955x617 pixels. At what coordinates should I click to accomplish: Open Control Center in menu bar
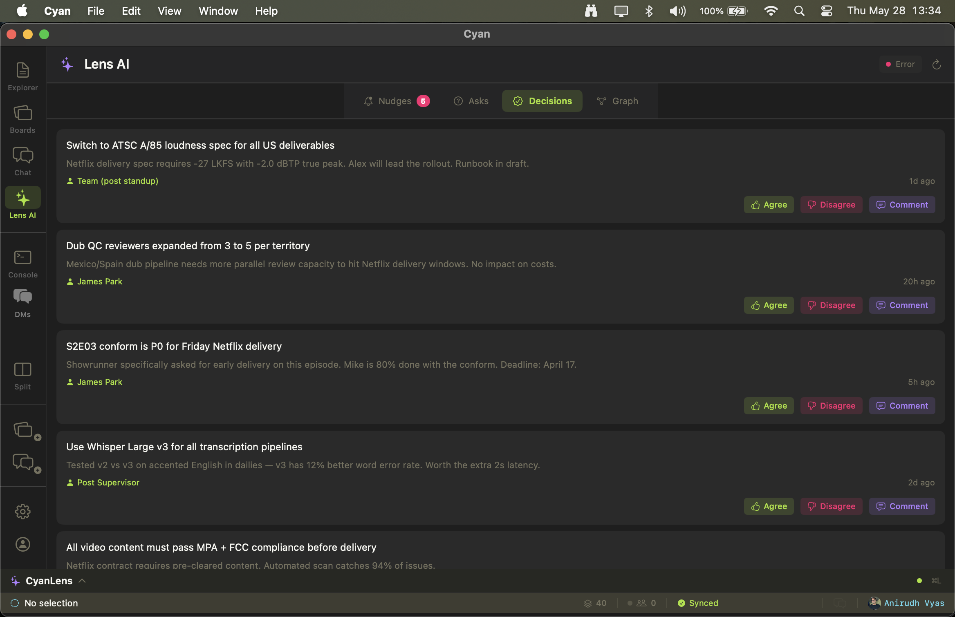pos(827,11)
